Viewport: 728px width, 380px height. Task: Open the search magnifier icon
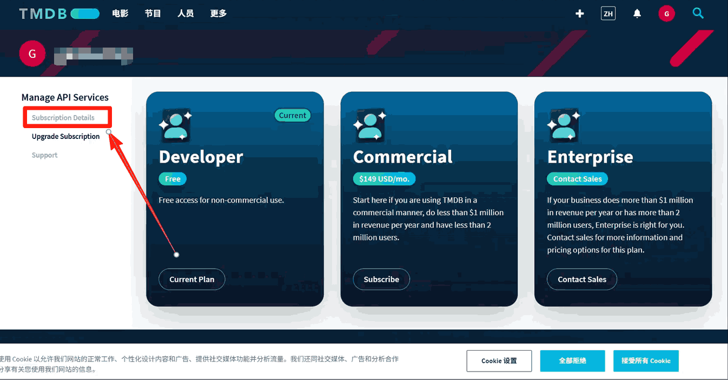(x=698, y=13)
